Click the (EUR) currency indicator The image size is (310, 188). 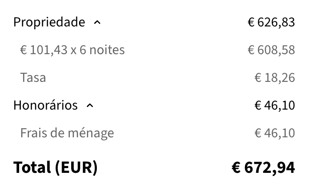[x=77, y=167]
